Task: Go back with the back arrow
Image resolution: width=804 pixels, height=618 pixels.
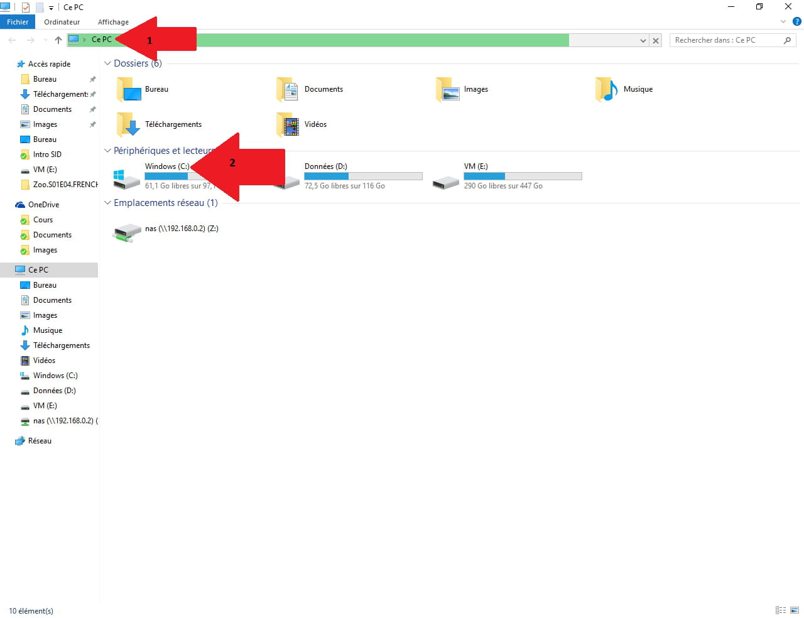Action: (x=12, y=40)
